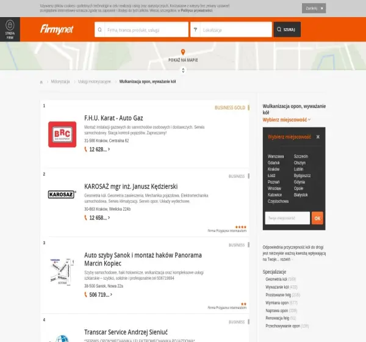This screenshot has height=342, width=366.
Task: Focus the Twoja miejscowość input
Action: click(x=287, y=218)
